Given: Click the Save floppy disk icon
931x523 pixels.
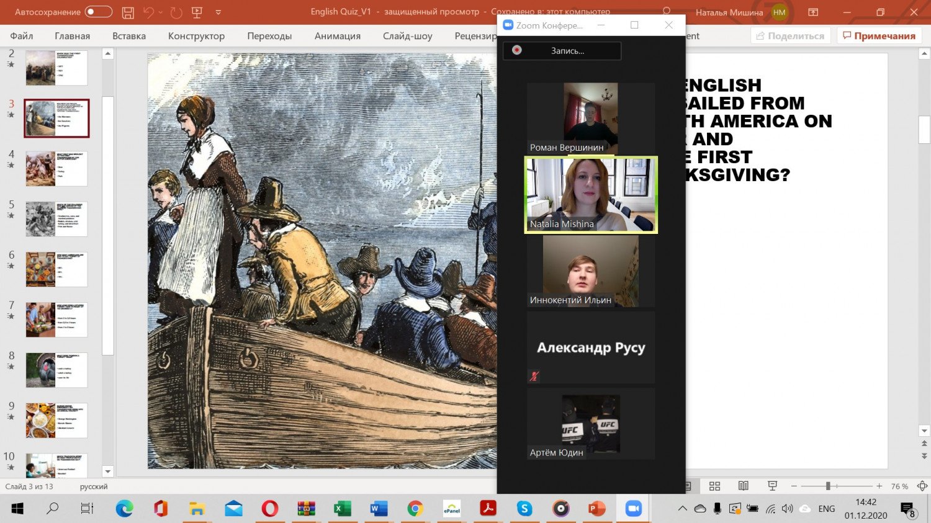Looking at the screenshot, I should tap(128, 12).
